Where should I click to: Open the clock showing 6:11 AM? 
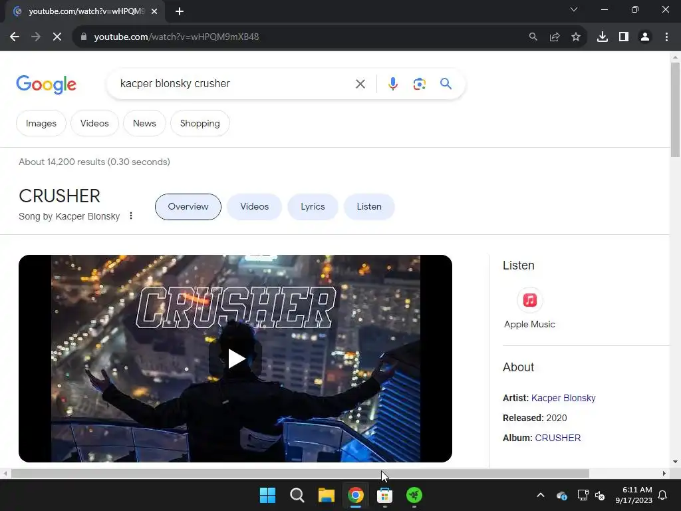(x=633, y=495)
